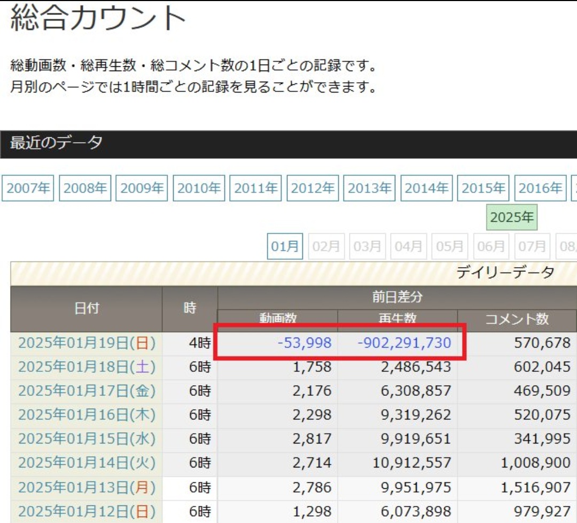Open the 2025年01月18日(土) date link
The height and width of the screenshot is (523, 577).
pos(87,367)
